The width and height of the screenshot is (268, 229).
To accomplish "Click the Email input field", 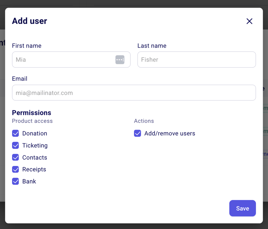I will pos(134,93).
